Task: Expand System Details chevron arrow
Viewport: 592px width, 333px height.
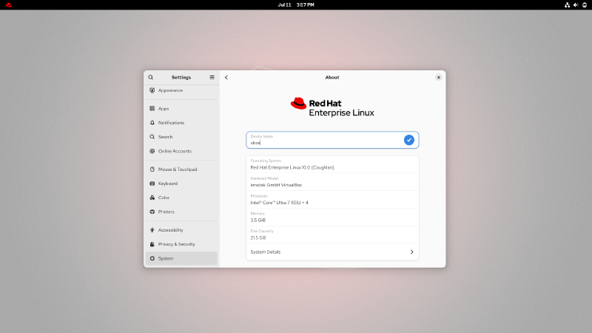Action: click(x=411, y=252)
